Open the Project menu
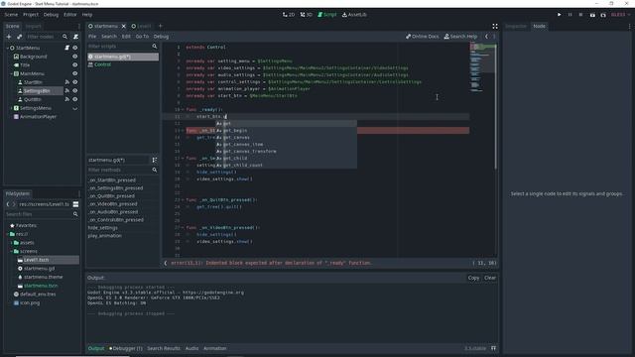 (31, 15)
